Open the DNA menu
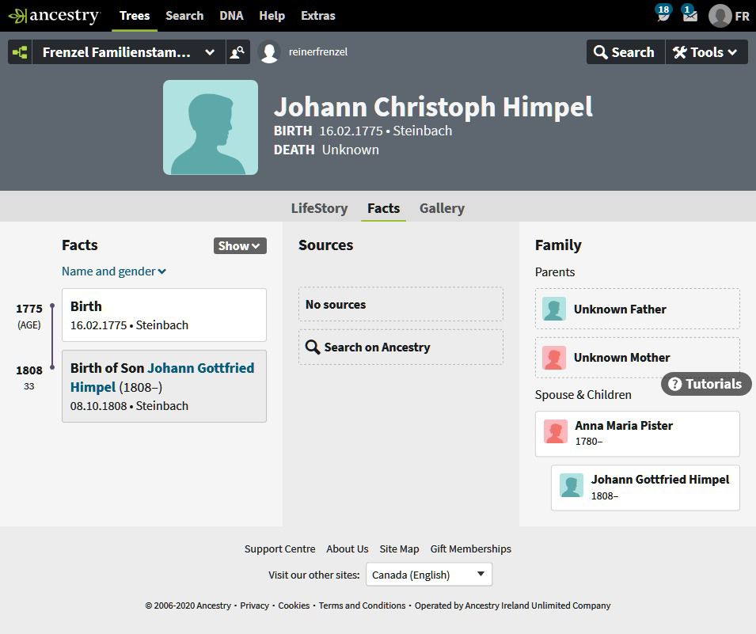Screen dimensions: 756x634 pos(231,16)
